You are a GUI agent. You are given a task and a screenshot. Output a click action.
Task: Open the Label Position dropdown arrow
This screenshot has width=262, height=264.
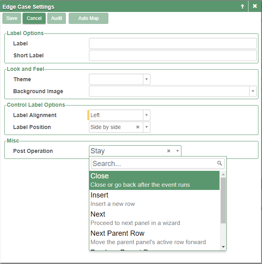coord(146,127)
